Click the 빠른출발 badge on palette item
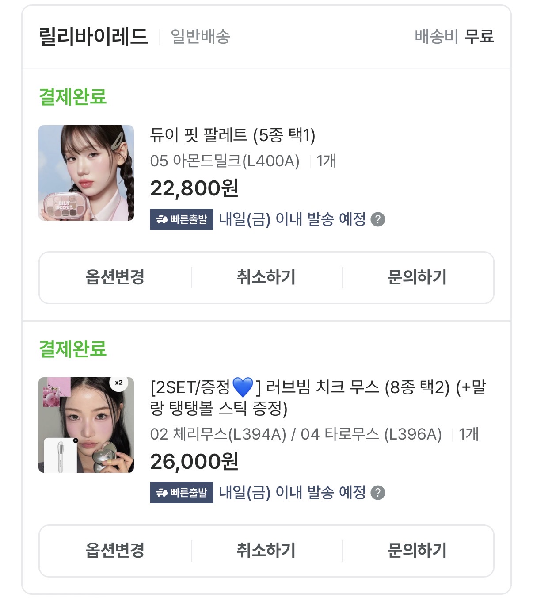533x601 pixels. pyautogui.click(x=181, y=219)
